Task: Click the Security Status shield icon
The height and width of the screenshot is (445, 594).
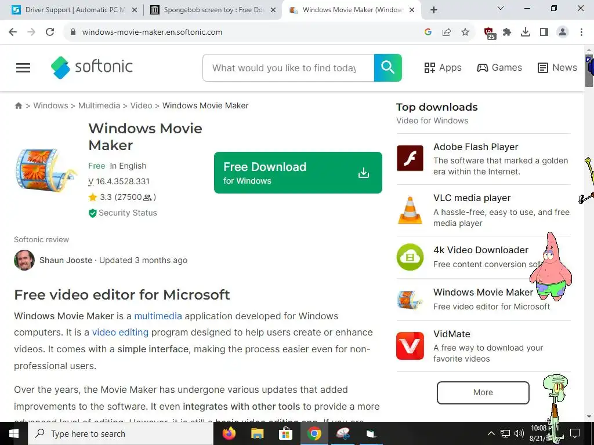Action: tap(92, 213)
